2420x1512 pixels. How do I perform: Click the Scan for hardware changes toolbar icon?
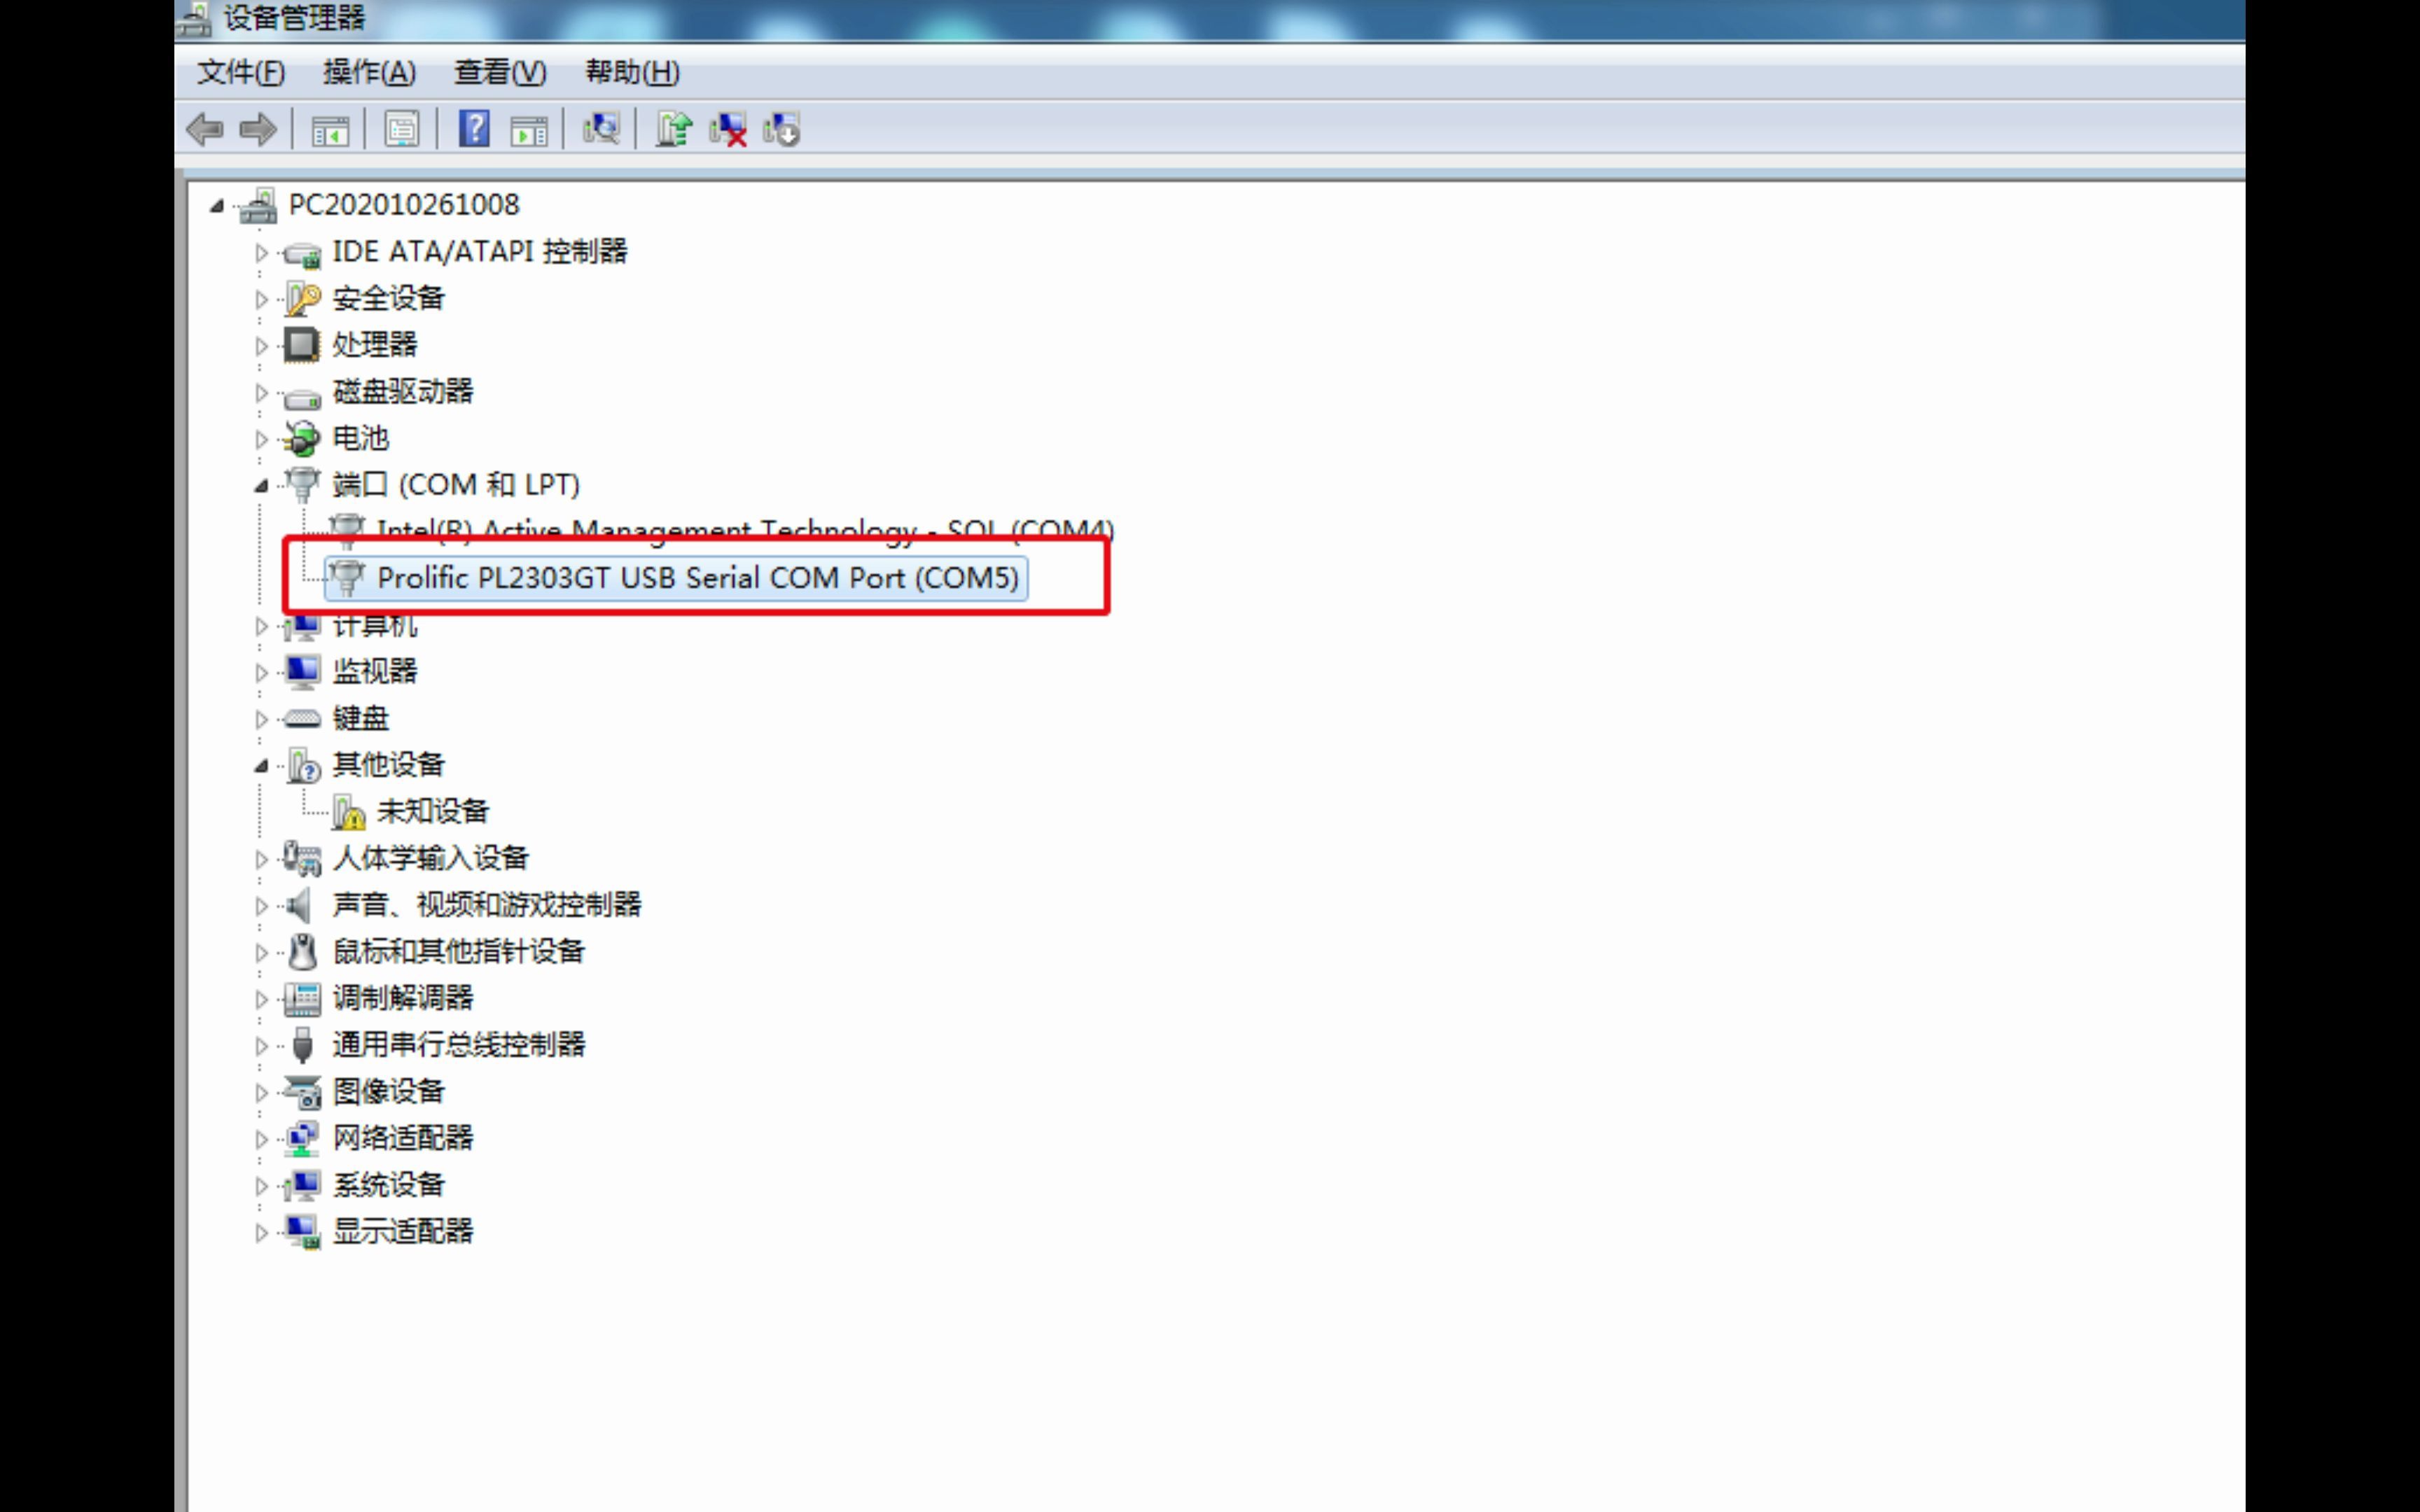coord(601,129)
